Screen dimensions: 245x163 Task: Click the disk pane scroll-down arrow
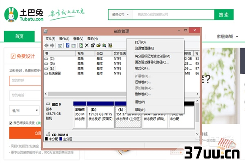(197, 134)
